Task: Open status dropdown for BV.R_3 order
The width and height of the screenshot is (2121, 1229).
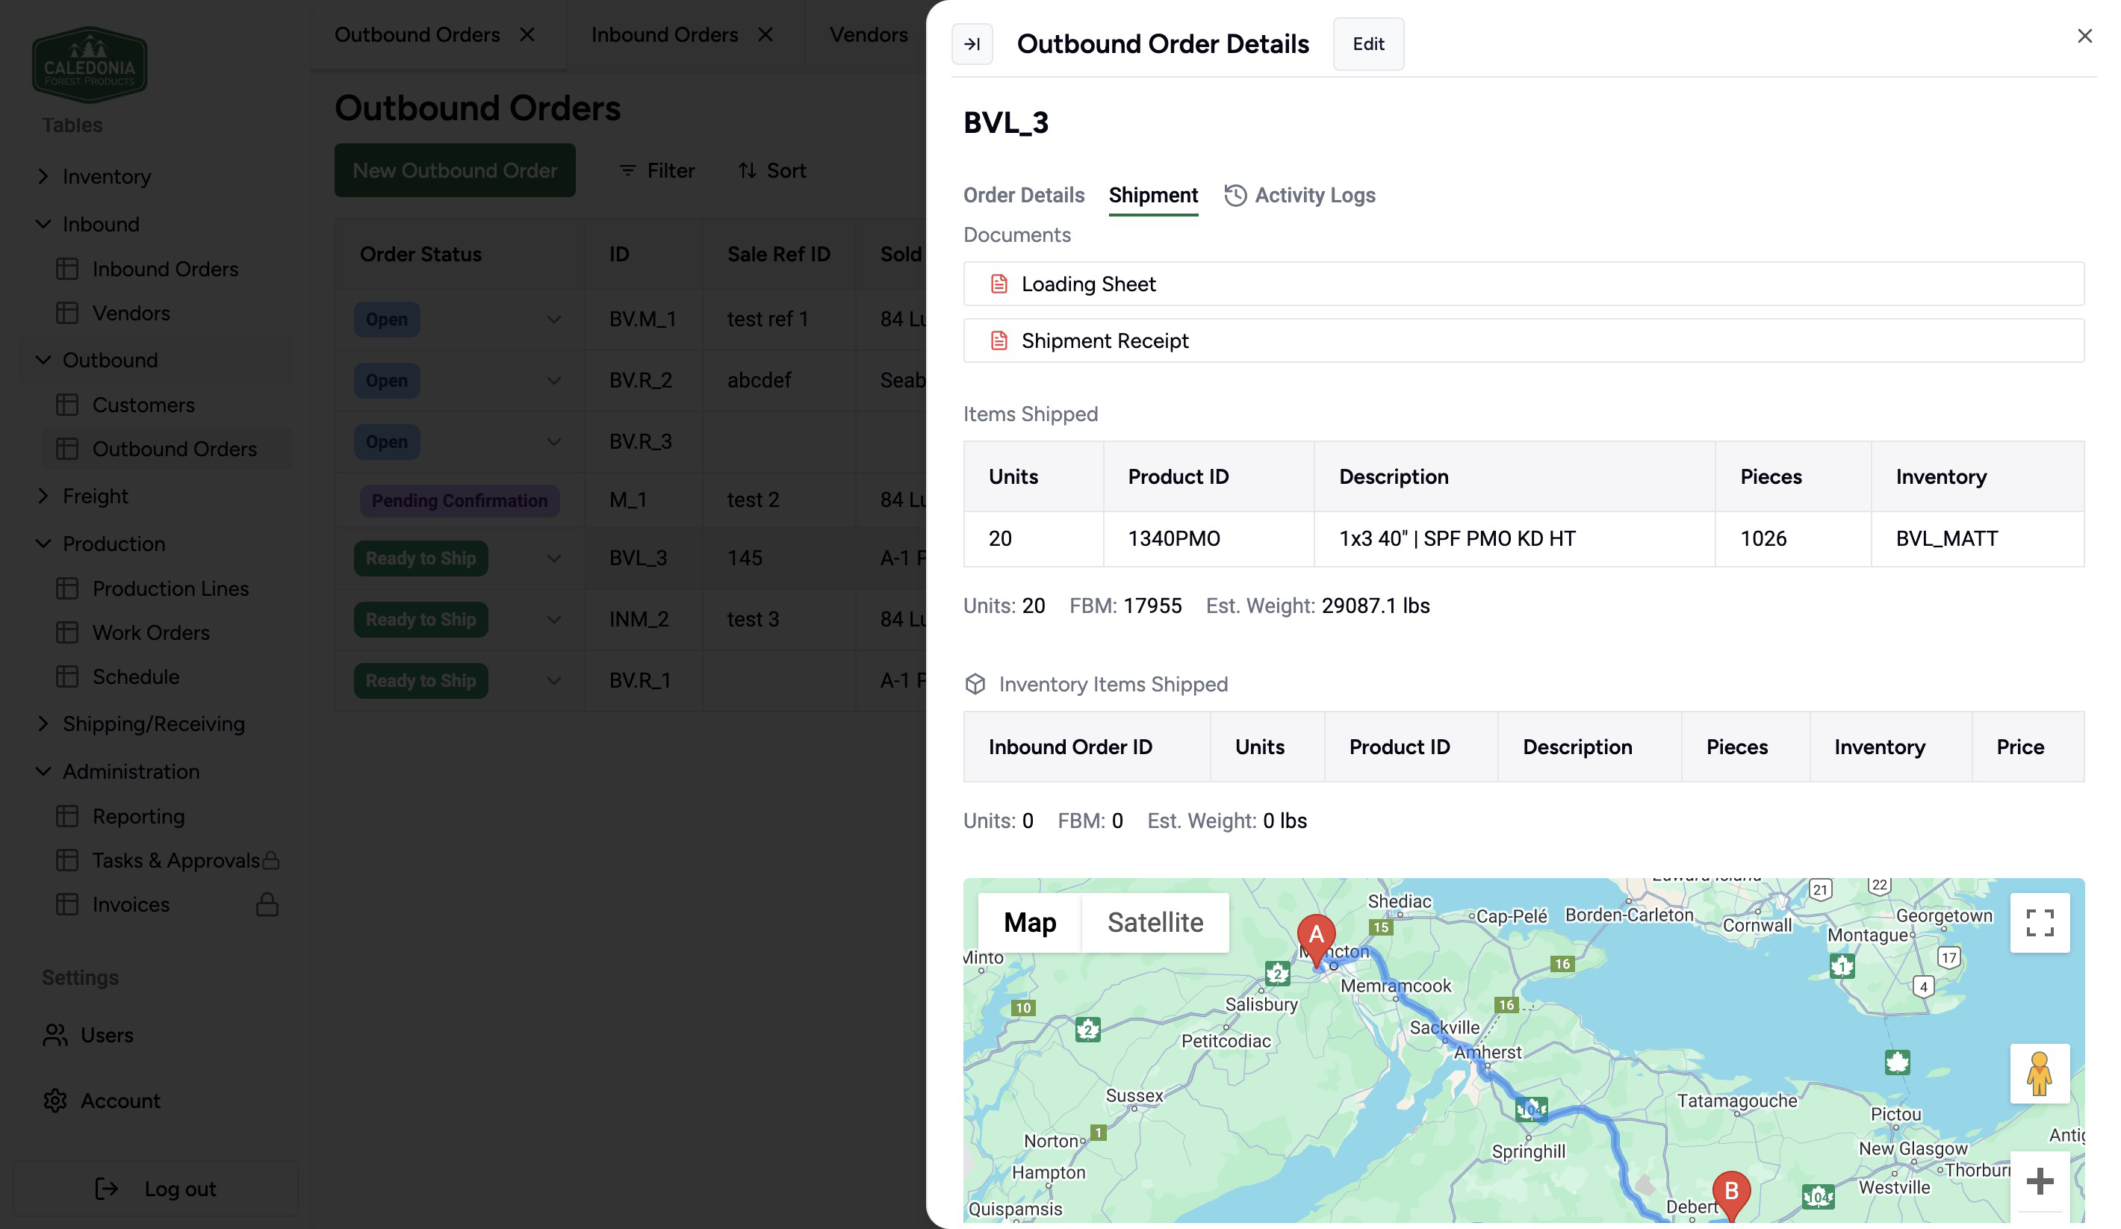Action: point(553,441)
